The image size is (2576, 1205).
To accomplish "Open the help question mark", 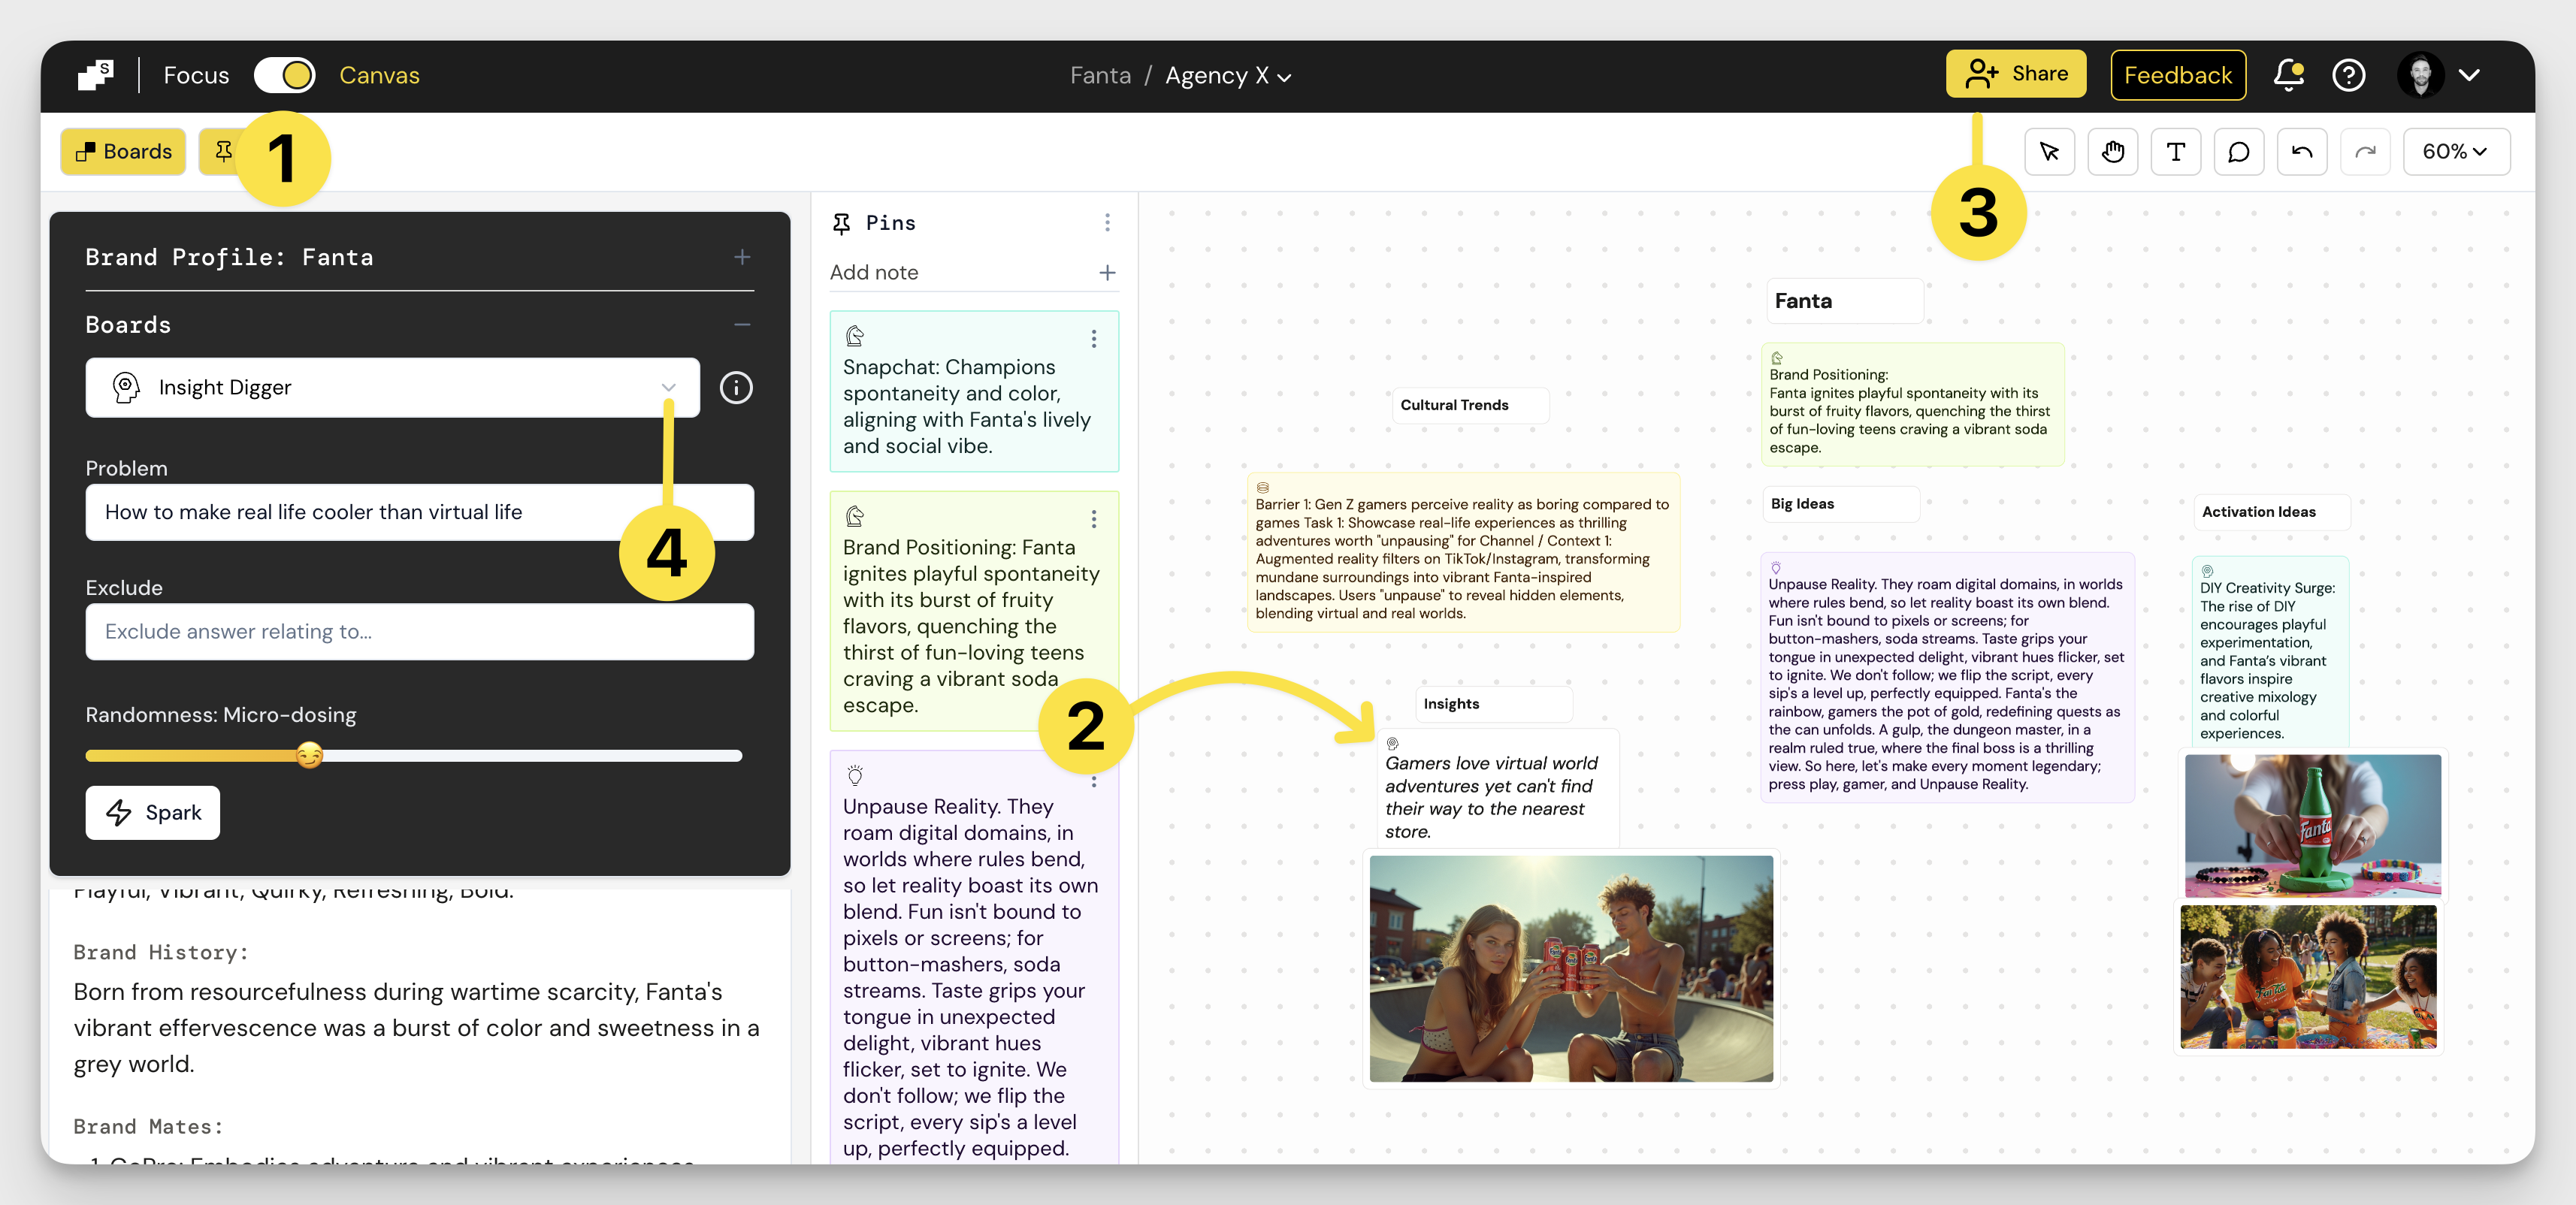I will (2348, 75).
